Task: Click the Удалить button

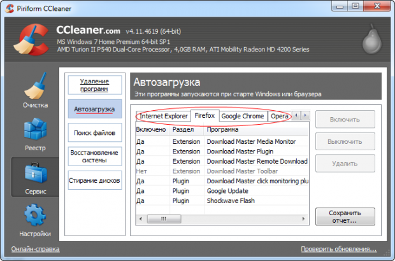Action: tap(345, 164)
